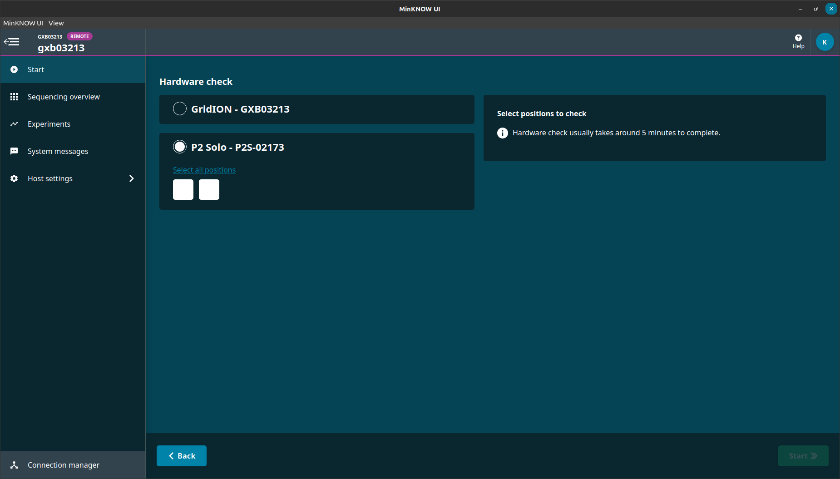
Task: Open Help via the question mark icon
Action: point(798,38)
